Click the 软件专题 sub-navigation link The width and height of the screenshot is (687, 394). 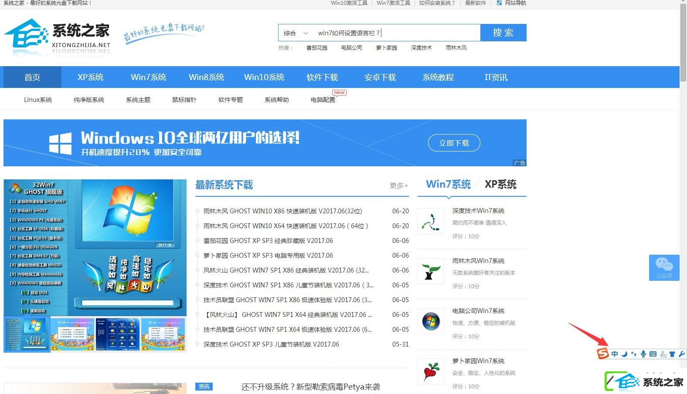[x=231, y=100]
